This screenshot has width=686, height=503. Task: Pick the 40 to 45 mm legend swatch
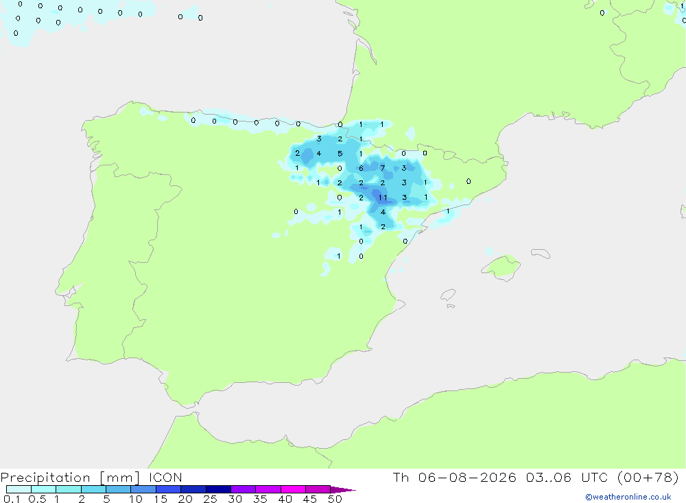click(293, 489)
